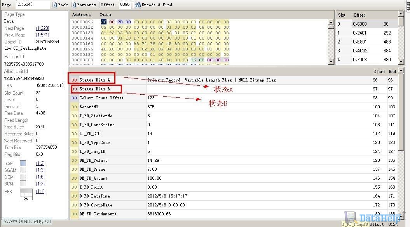
Task: Click the Back navigation icon
Action: click(x=54, y=5)
